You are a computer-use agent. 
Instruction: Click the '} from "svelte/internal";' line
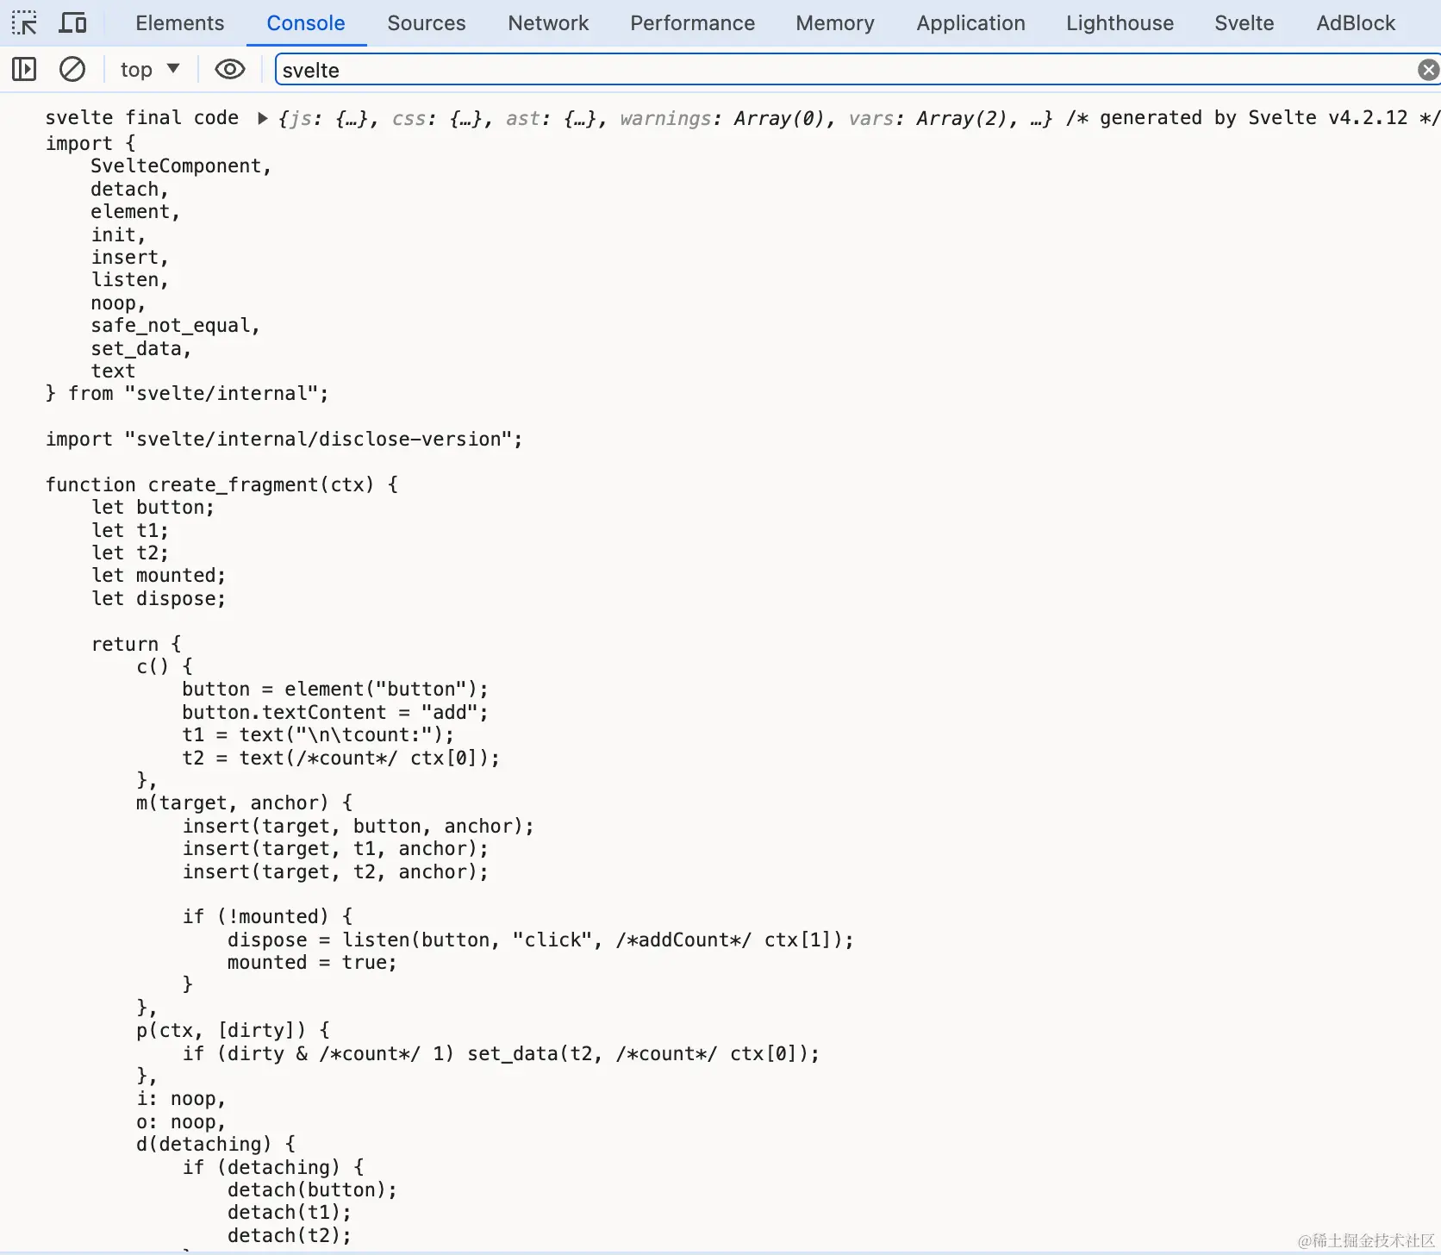(187, 393)
